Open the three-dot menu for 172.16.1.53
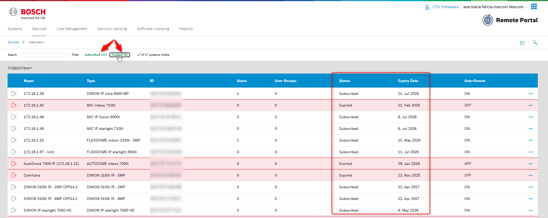This screenshot has width=548, height=218. point(530,140)
